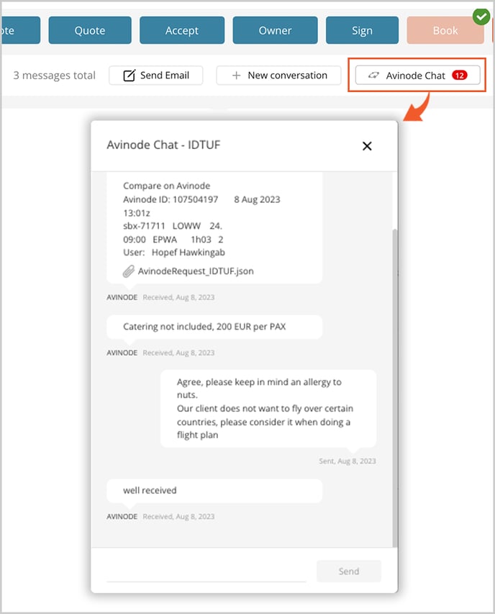Click the 'Avinode Chat - IDTUF' dialog title
495x614 pixels.
(163, 145)
